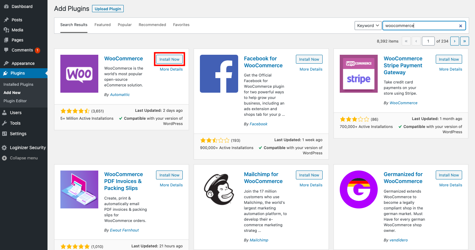Open More Details for WooCommerce
This screenshot has width=475, height=250.
tap(171, 69)
